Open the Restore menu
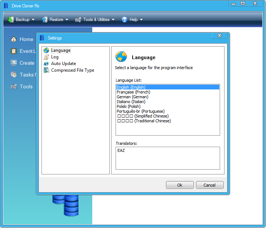 (55, 20)
